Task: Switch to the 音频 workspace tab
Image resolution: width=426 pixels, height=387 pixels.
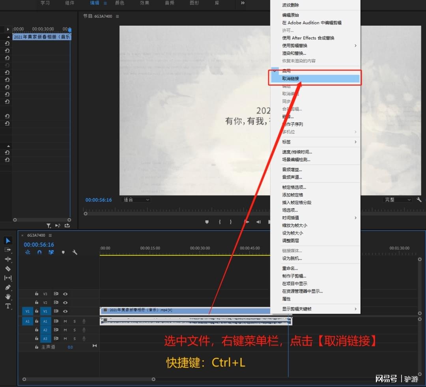Action: point(170,3)
